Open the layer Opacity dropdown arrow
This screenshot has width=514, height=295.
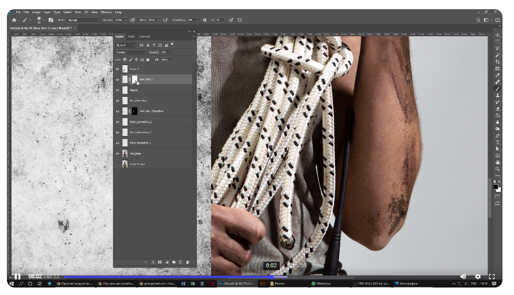point(171,52)
